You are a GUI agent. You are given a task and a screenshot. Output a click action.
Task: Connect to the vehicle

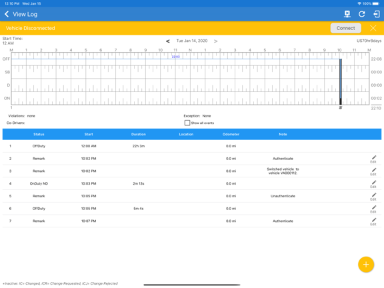tap(345, 28)
